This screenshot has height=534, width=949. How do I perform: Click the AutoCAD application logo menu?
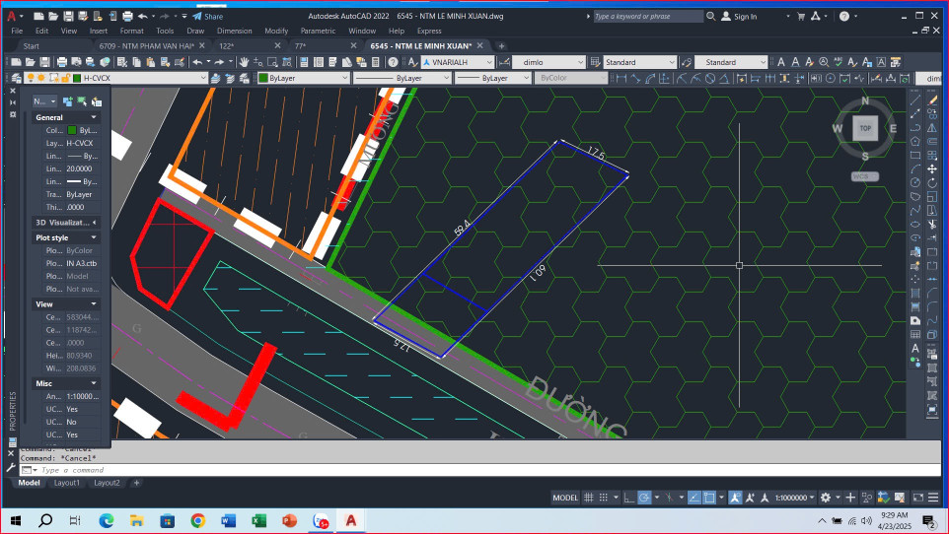(11, 17)
